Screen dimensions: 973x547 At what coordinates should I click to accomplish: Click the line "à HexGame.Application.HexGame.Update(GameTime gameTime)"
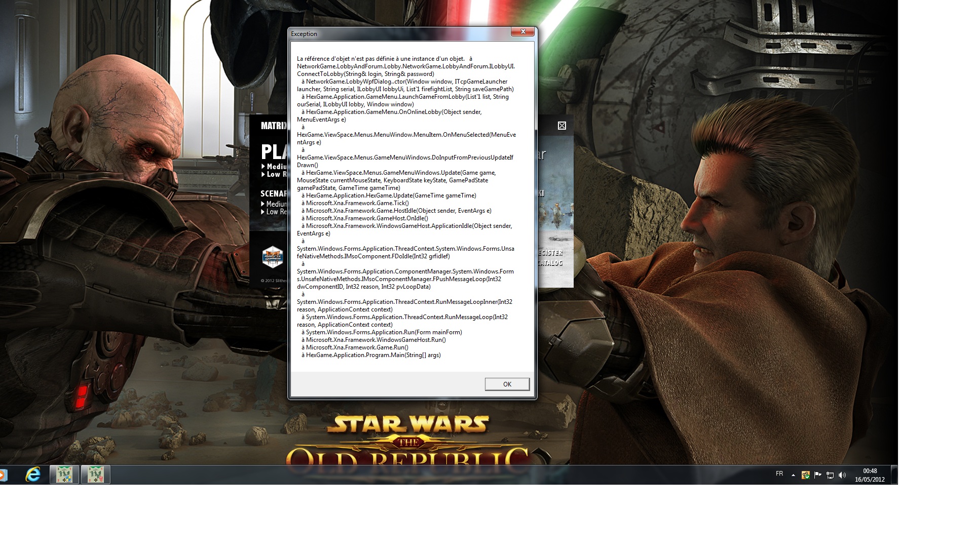click(389, 196)
